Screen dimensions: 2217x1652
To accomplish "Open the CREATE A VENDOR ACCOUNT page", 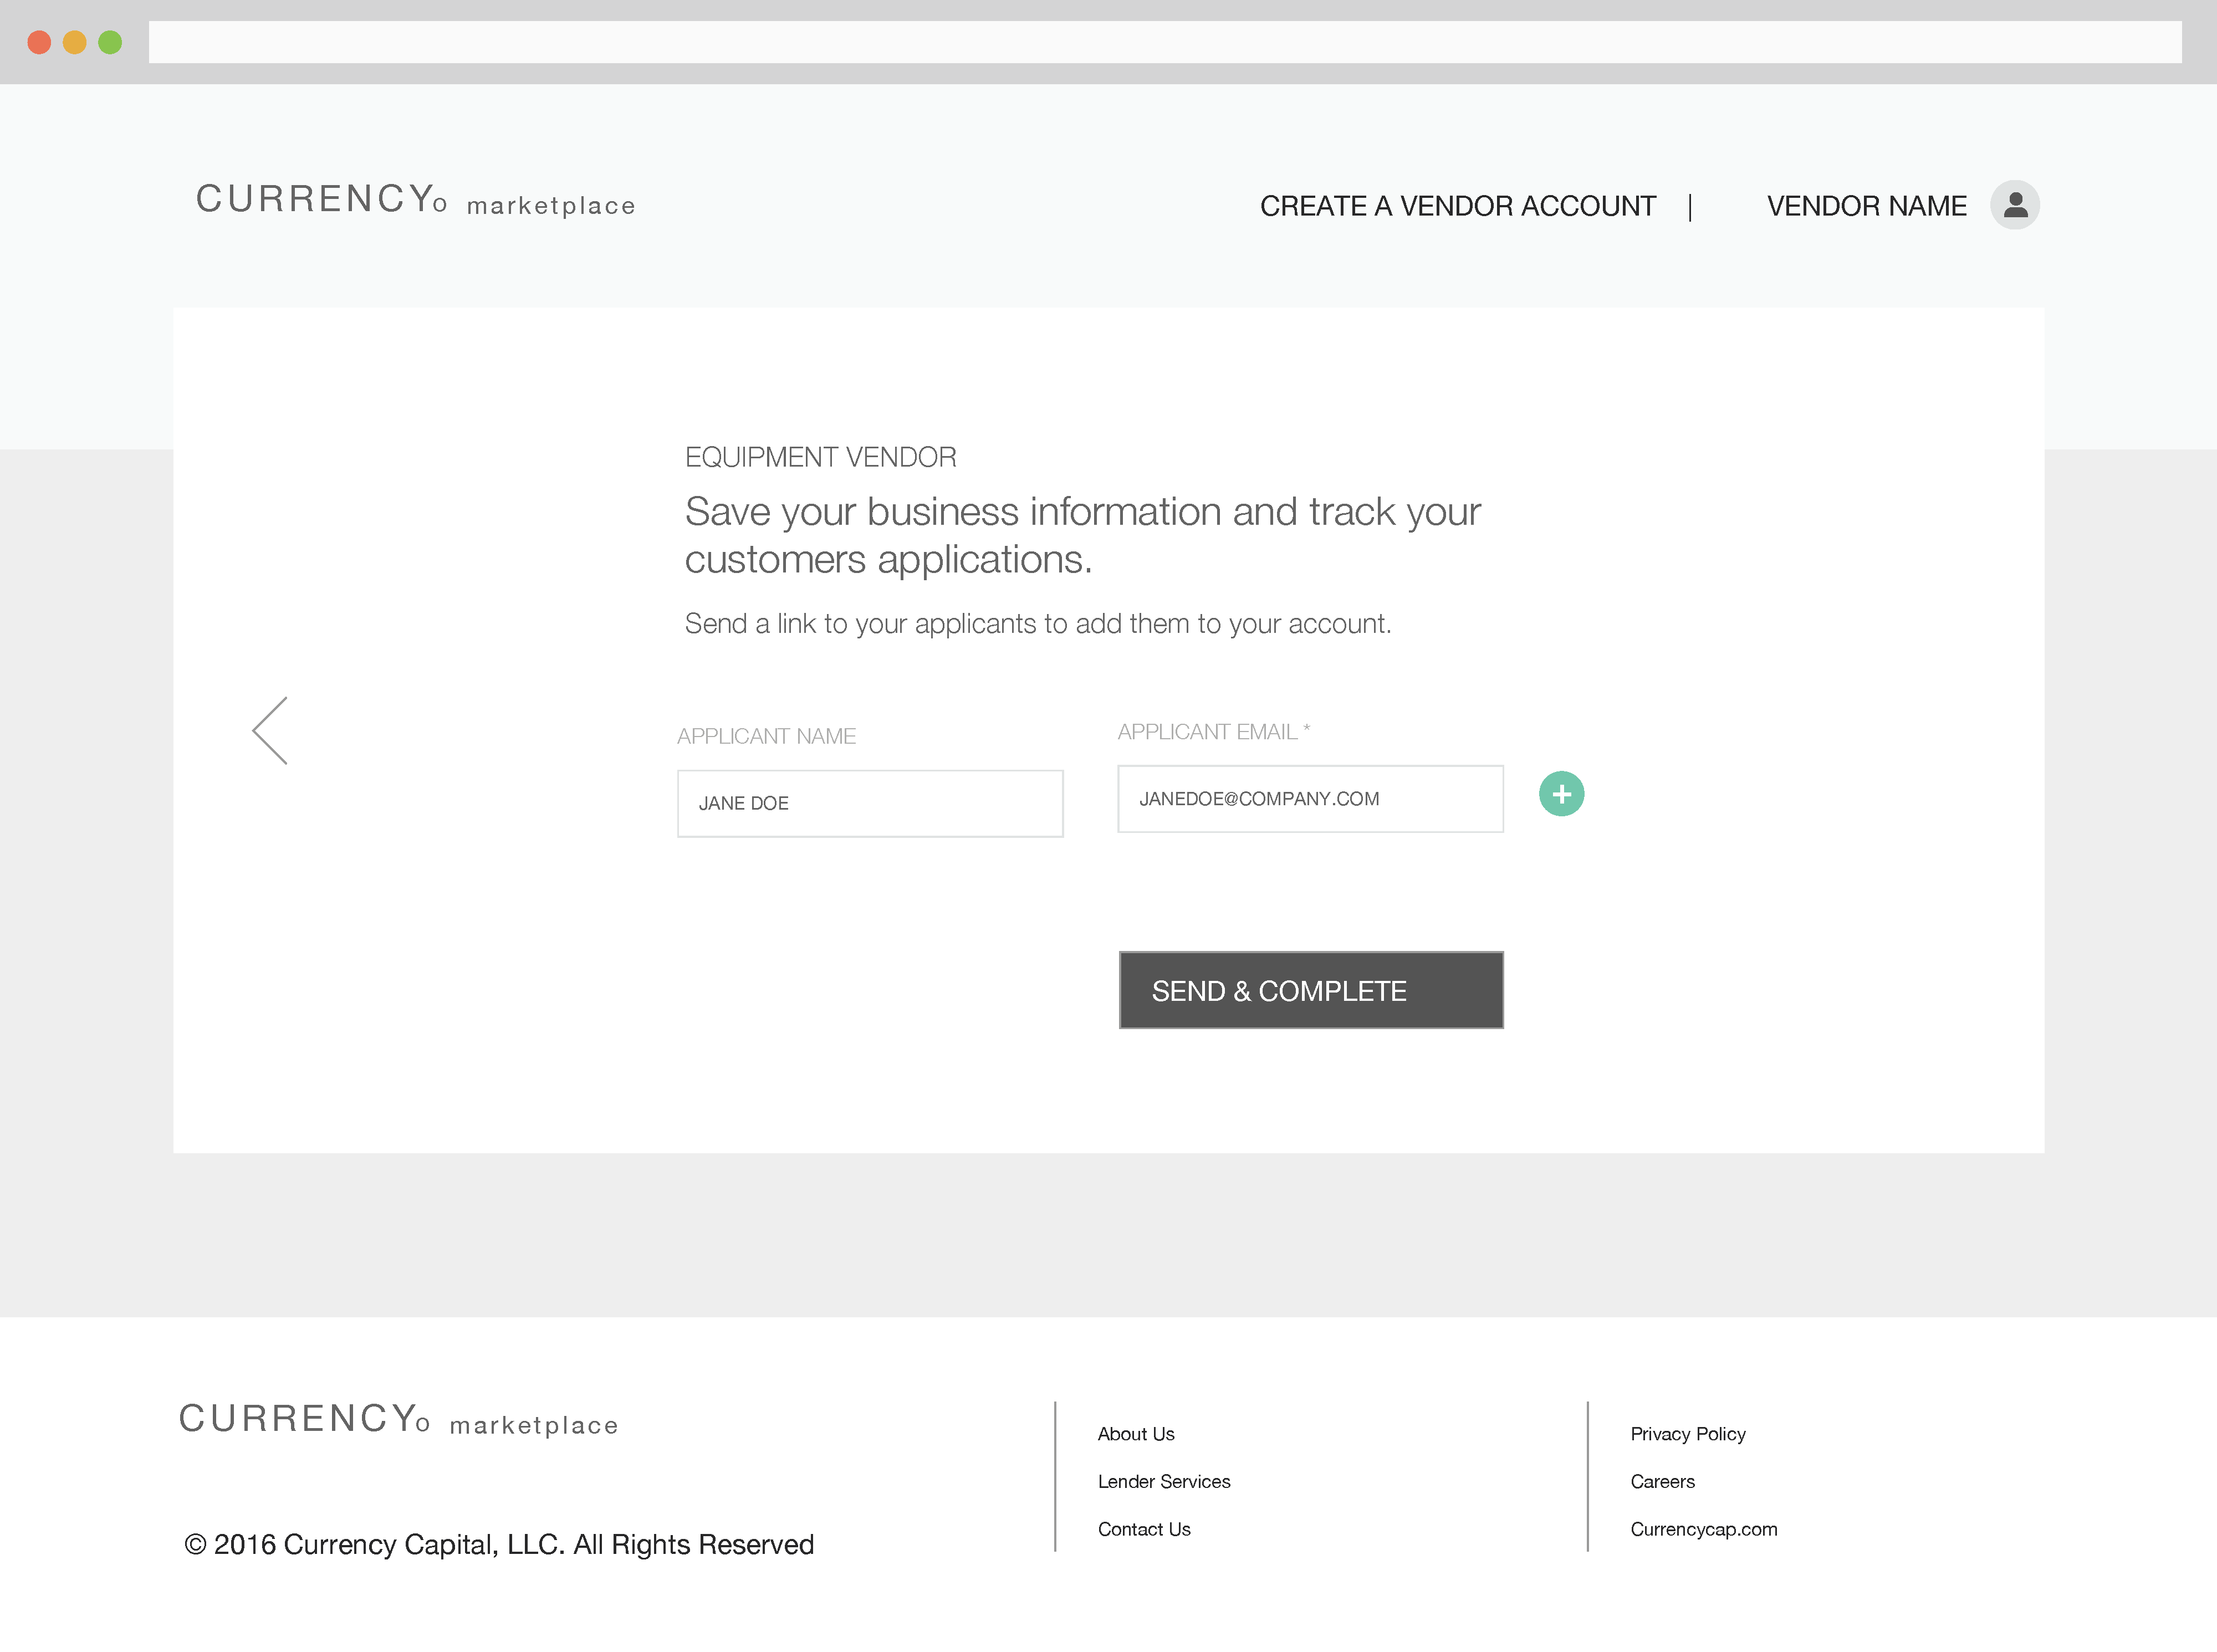I will click(x=1458, y=205).
